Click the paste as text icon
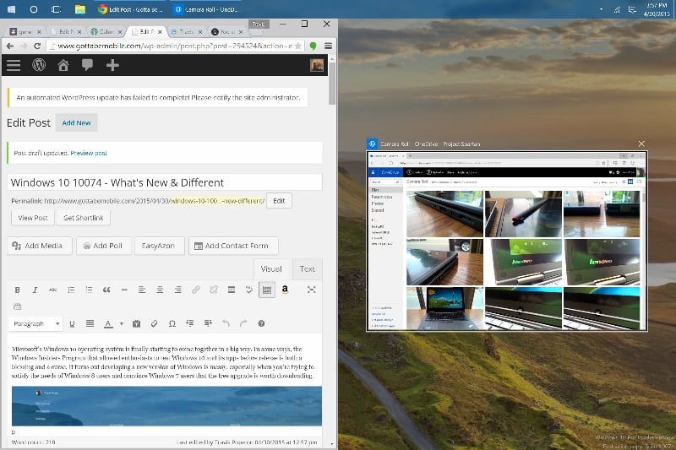This screenshot has height=450, width=676. [x=136, y=324]
